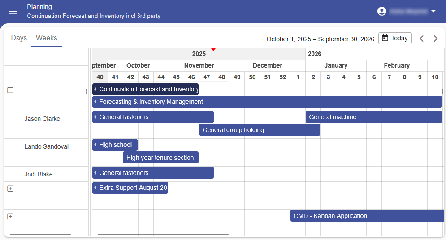Select the Continuation Forecast and Inventory bar
The width and height of the screenshot is (446, 240).
(x=145, y=89)
